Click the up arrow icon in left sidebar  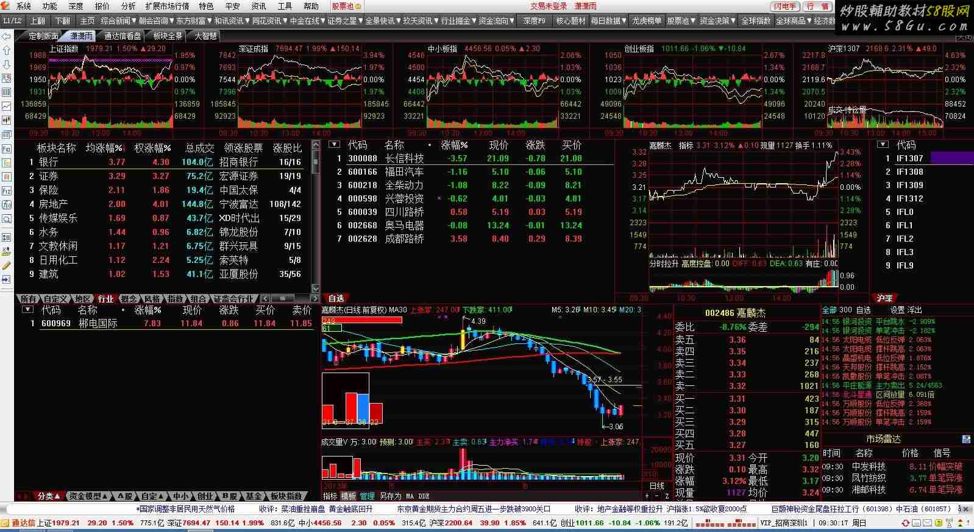click(x=7, y=51)
